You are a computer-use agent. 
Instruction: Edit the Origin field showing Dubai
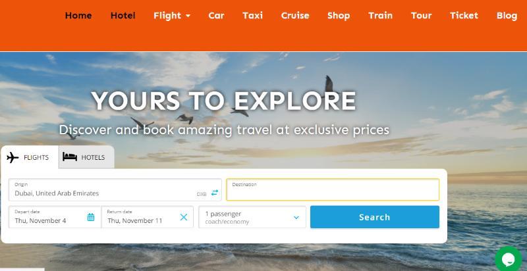pos(115,190)
